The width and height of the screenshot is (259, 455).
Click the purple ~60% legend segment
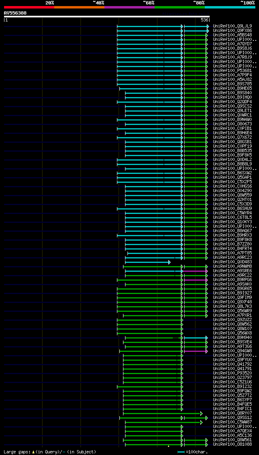129,7
